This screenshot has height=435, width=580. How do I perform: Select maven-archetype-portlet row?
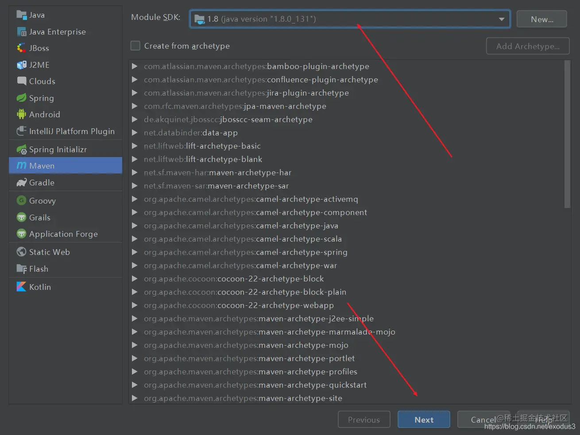(347, 358)
